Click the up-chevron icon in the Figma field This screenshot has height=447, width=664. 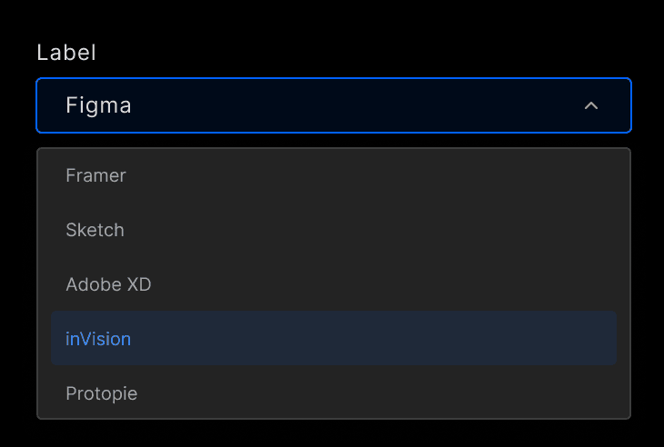click(x=591, y=105)
